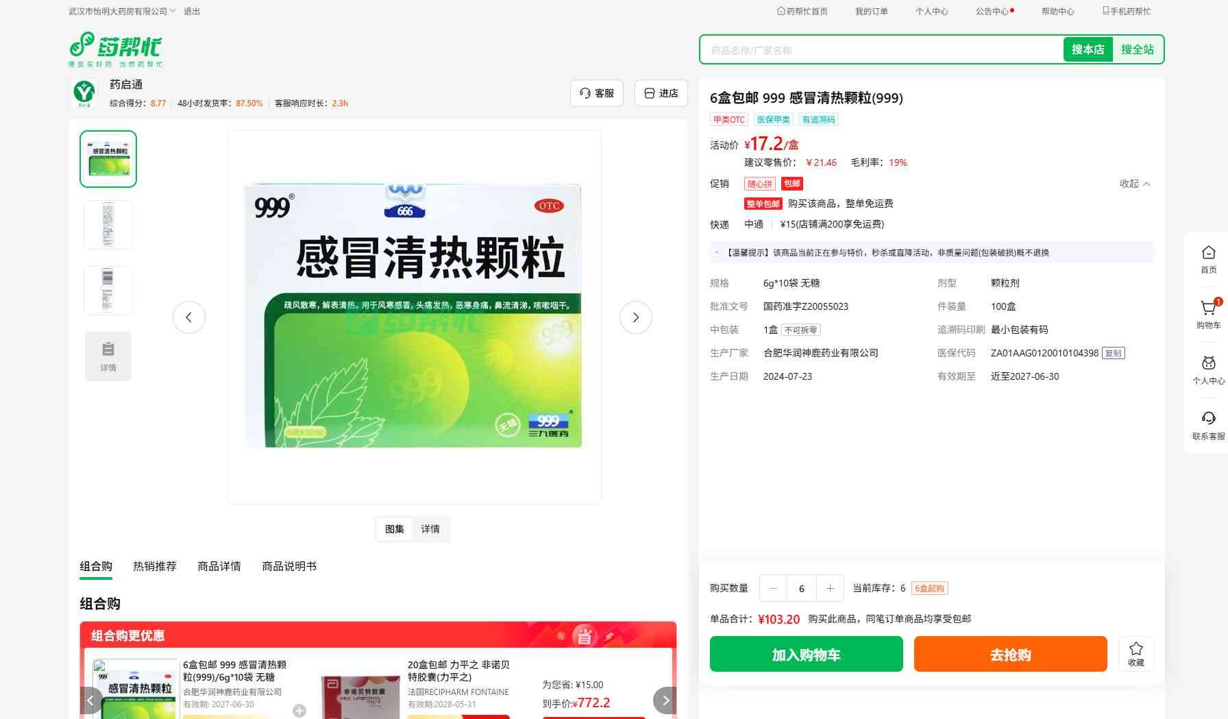Select the second product thumbnail image

pos(108,225)
